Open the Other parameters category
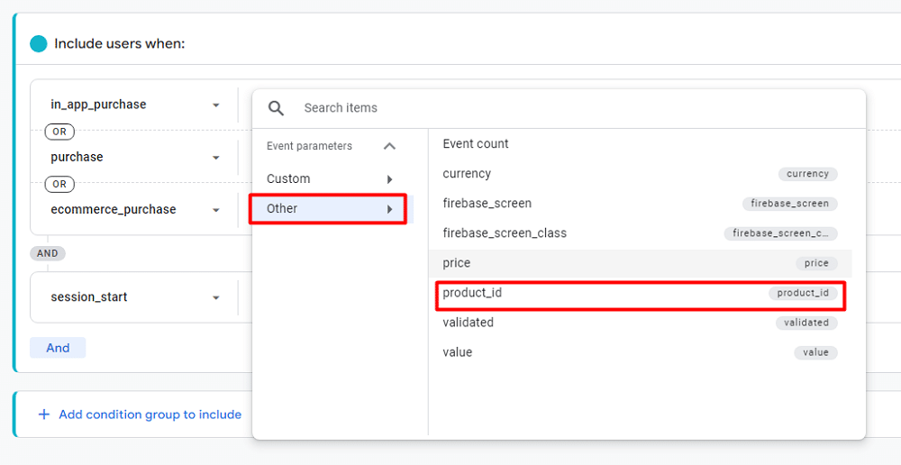The height and width of the screenshot is (465, 901). click(328, 209)
